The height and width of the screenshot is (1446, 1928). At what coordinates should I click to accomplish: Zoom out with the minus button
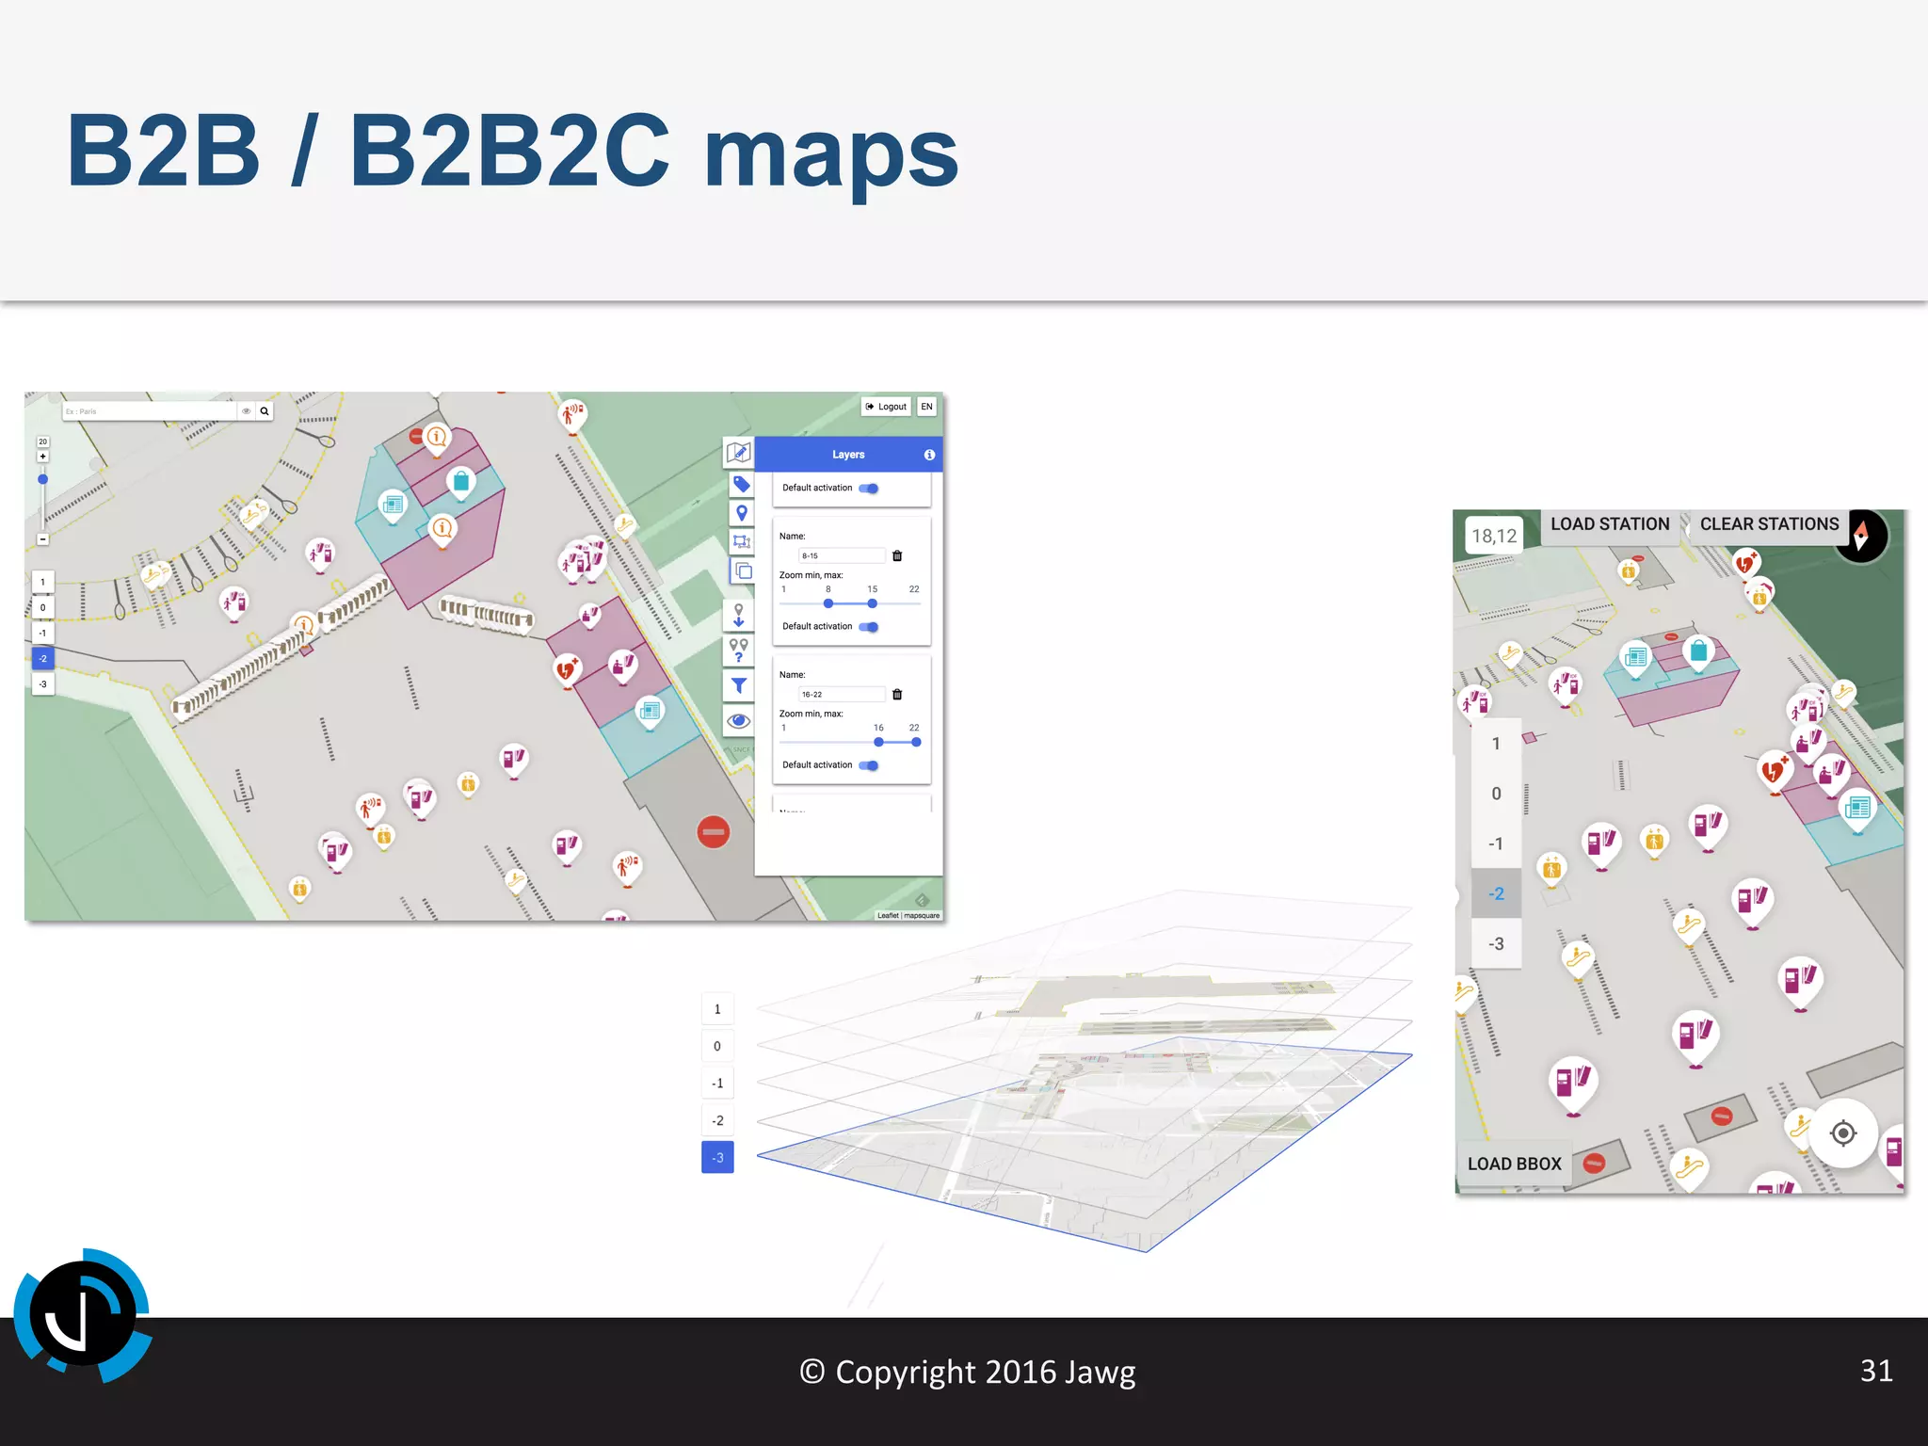click(42, 539)
